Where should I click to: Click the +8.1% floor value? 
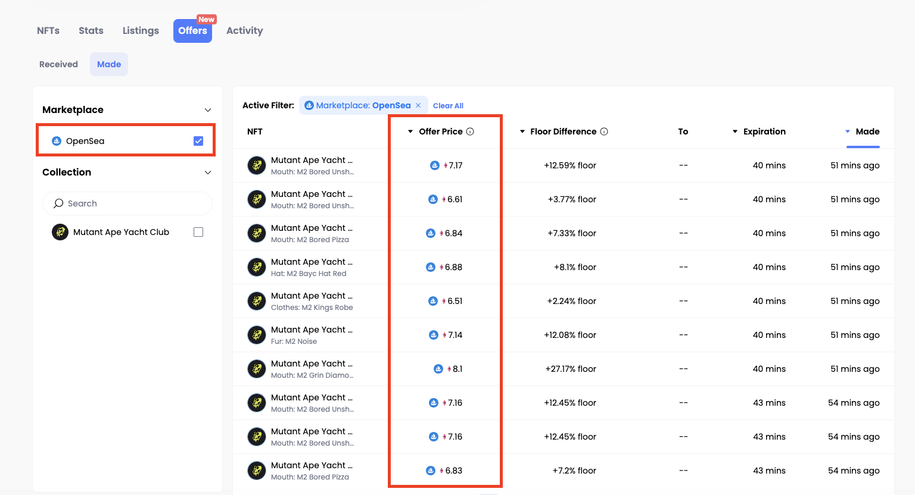[575, 267]
